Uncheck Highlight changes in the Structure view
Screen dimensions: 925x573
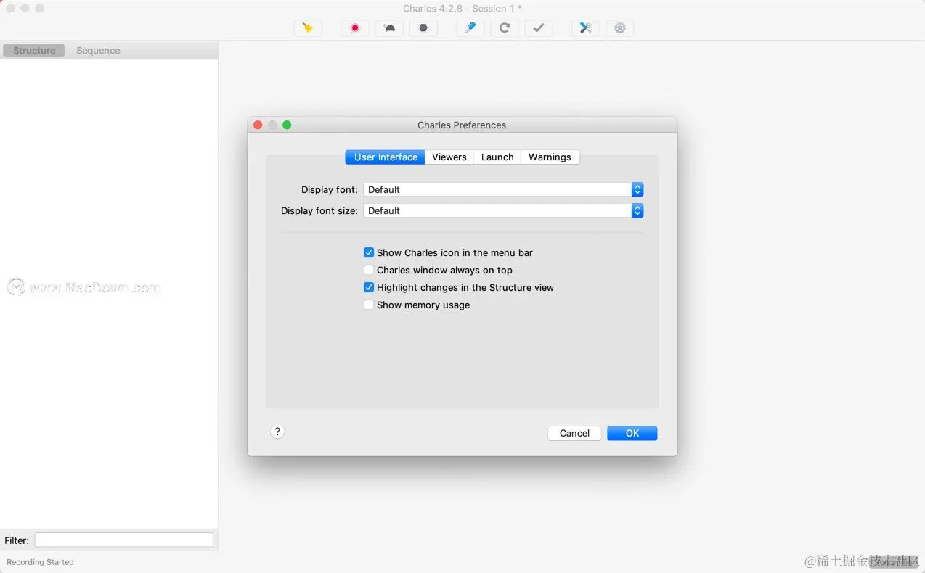(x=369, y=287)
